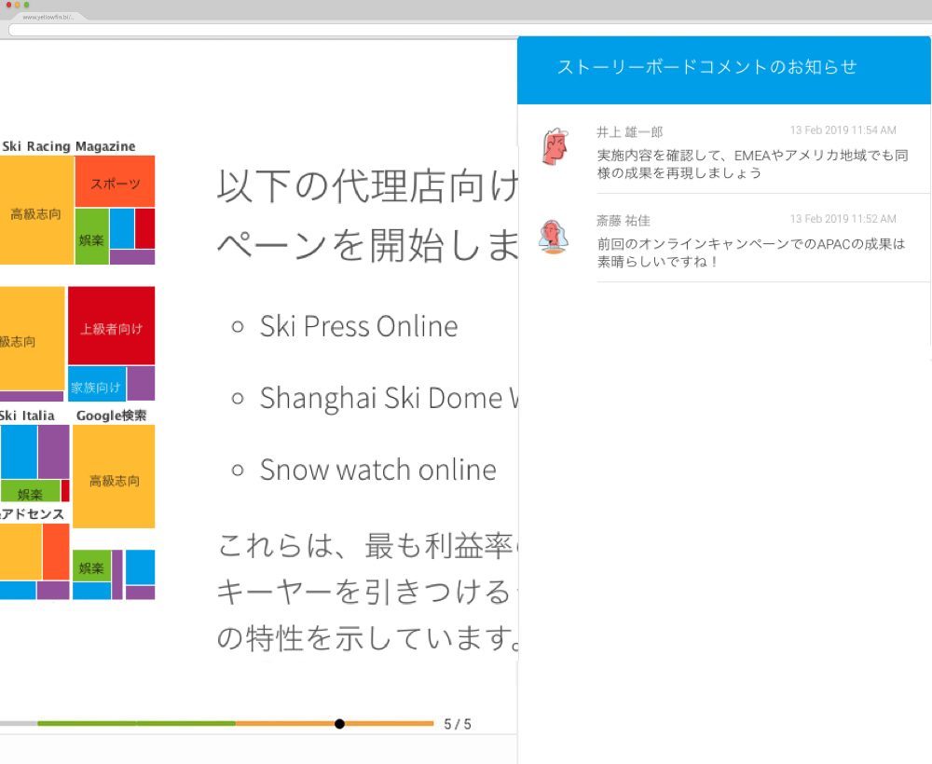The width and height of the screenshot is (932, 764).
Task: Click the 5 / 5 slide counter
Action: pyautogui.click(x=457, y=724)
